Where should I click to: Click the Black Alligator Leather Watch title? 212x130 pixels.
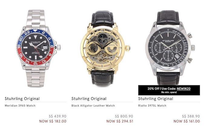pos(93,106)
